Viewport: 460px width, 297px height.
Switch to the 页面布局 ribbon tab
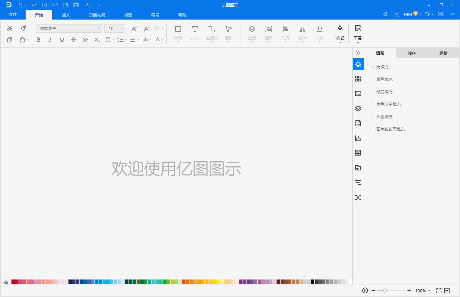point(97,15)
